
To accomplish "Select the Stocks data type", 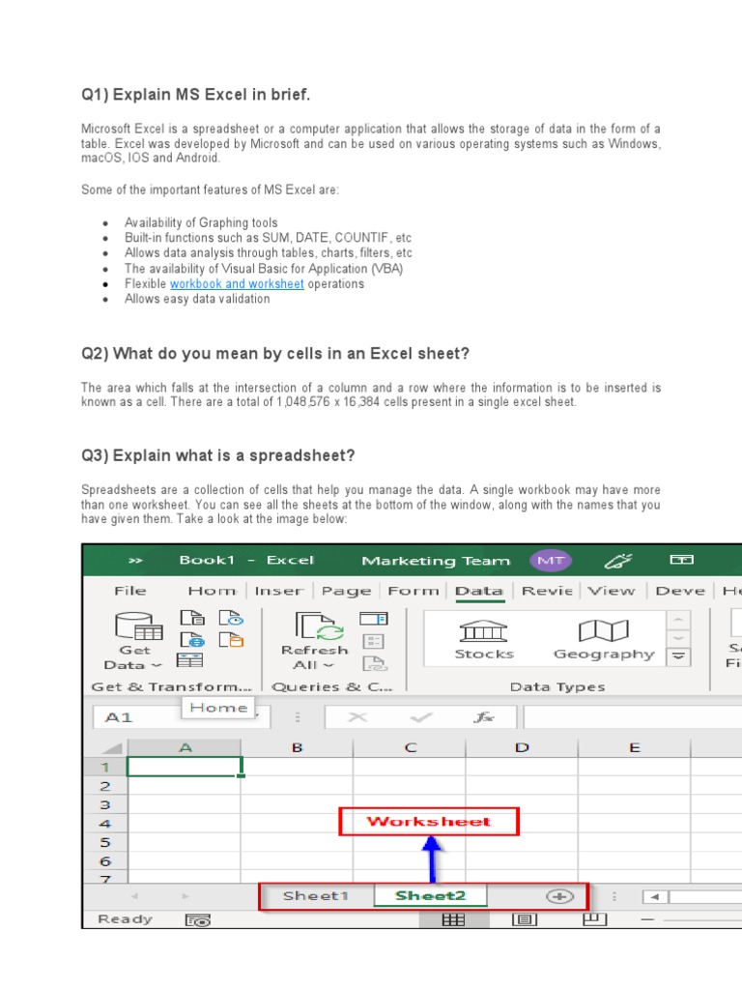I will coord(484,639).
